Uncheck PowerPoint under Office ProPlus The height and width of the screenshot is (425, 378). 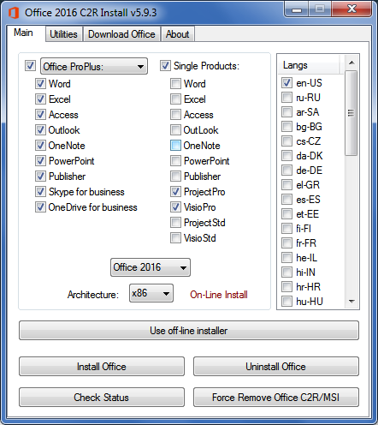click(x=40, y=161)
